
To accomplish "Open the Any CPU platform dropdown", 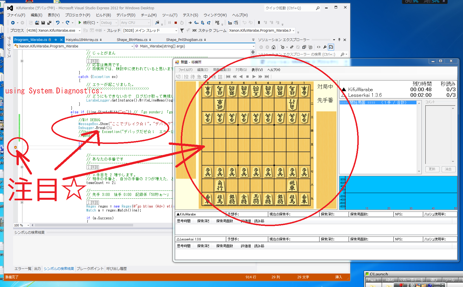I will (x=136, y=23).
